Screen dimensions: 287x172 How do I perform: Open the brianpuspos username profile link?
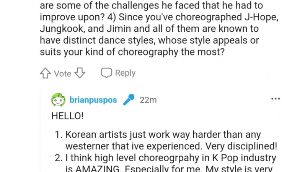coord(94,100)
